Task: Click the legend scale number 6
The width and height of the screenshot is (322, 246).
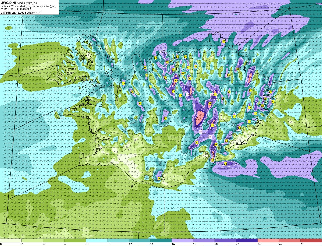Action: pyautogui.click(x=65, y=244)
